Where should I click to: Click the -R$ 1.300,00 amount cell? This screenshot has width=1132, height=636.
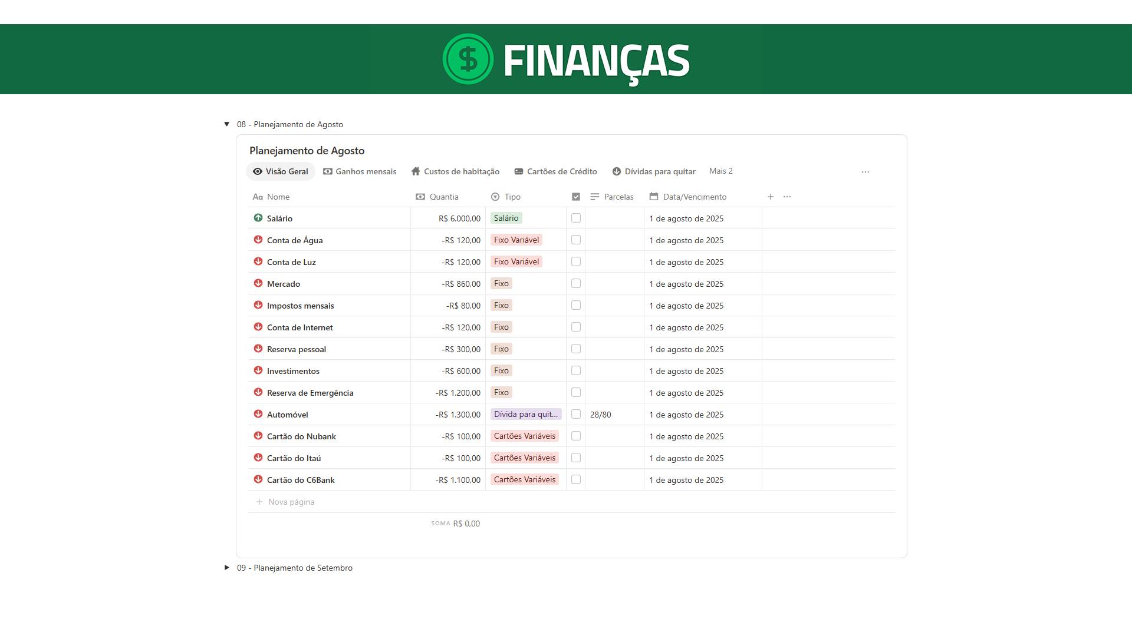click(448, 415)
